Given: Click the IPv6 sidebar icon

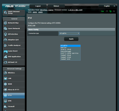Looking at the screenshot, I should [x=5, y=95].
